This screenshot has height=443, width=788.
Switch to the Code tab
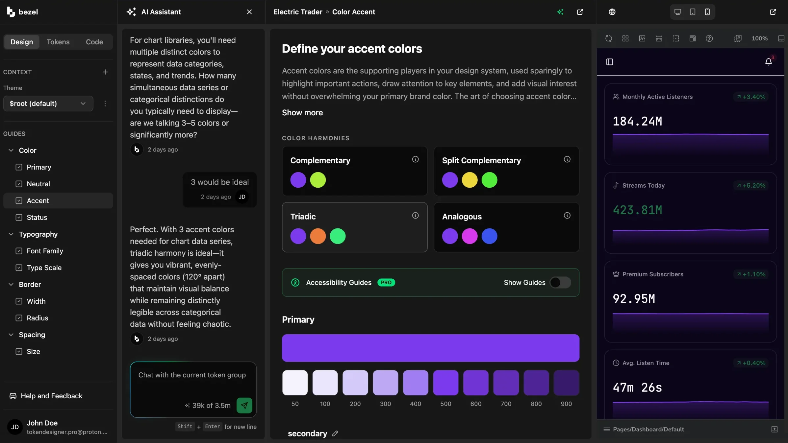coord(94,42)
